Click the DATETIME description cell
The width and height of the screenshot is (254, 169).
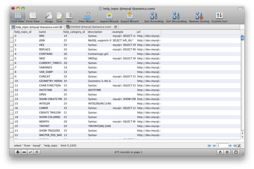100,90
